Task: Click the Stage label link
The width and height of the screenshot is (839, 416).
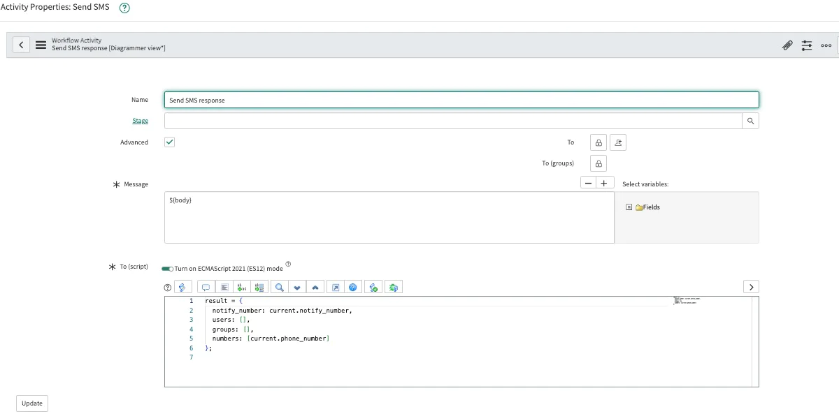Action: tap(141, 121)
